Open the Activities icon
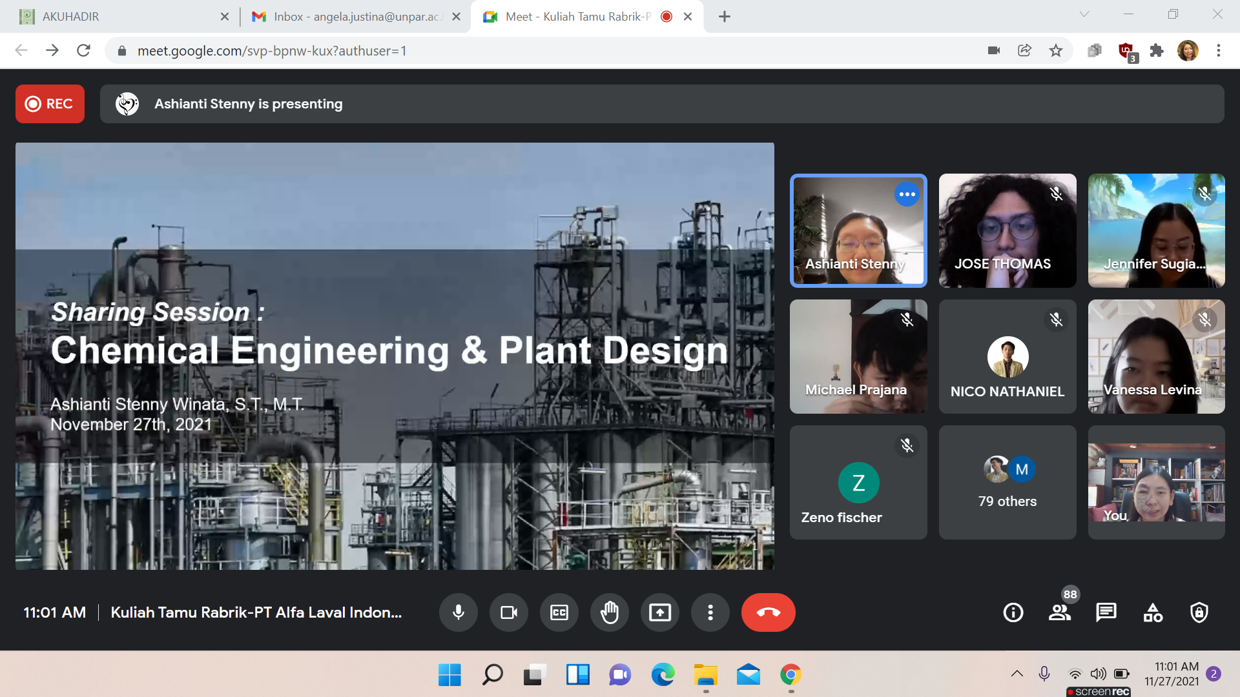This screenshot has height=697, width=1240. point(1153,612)
